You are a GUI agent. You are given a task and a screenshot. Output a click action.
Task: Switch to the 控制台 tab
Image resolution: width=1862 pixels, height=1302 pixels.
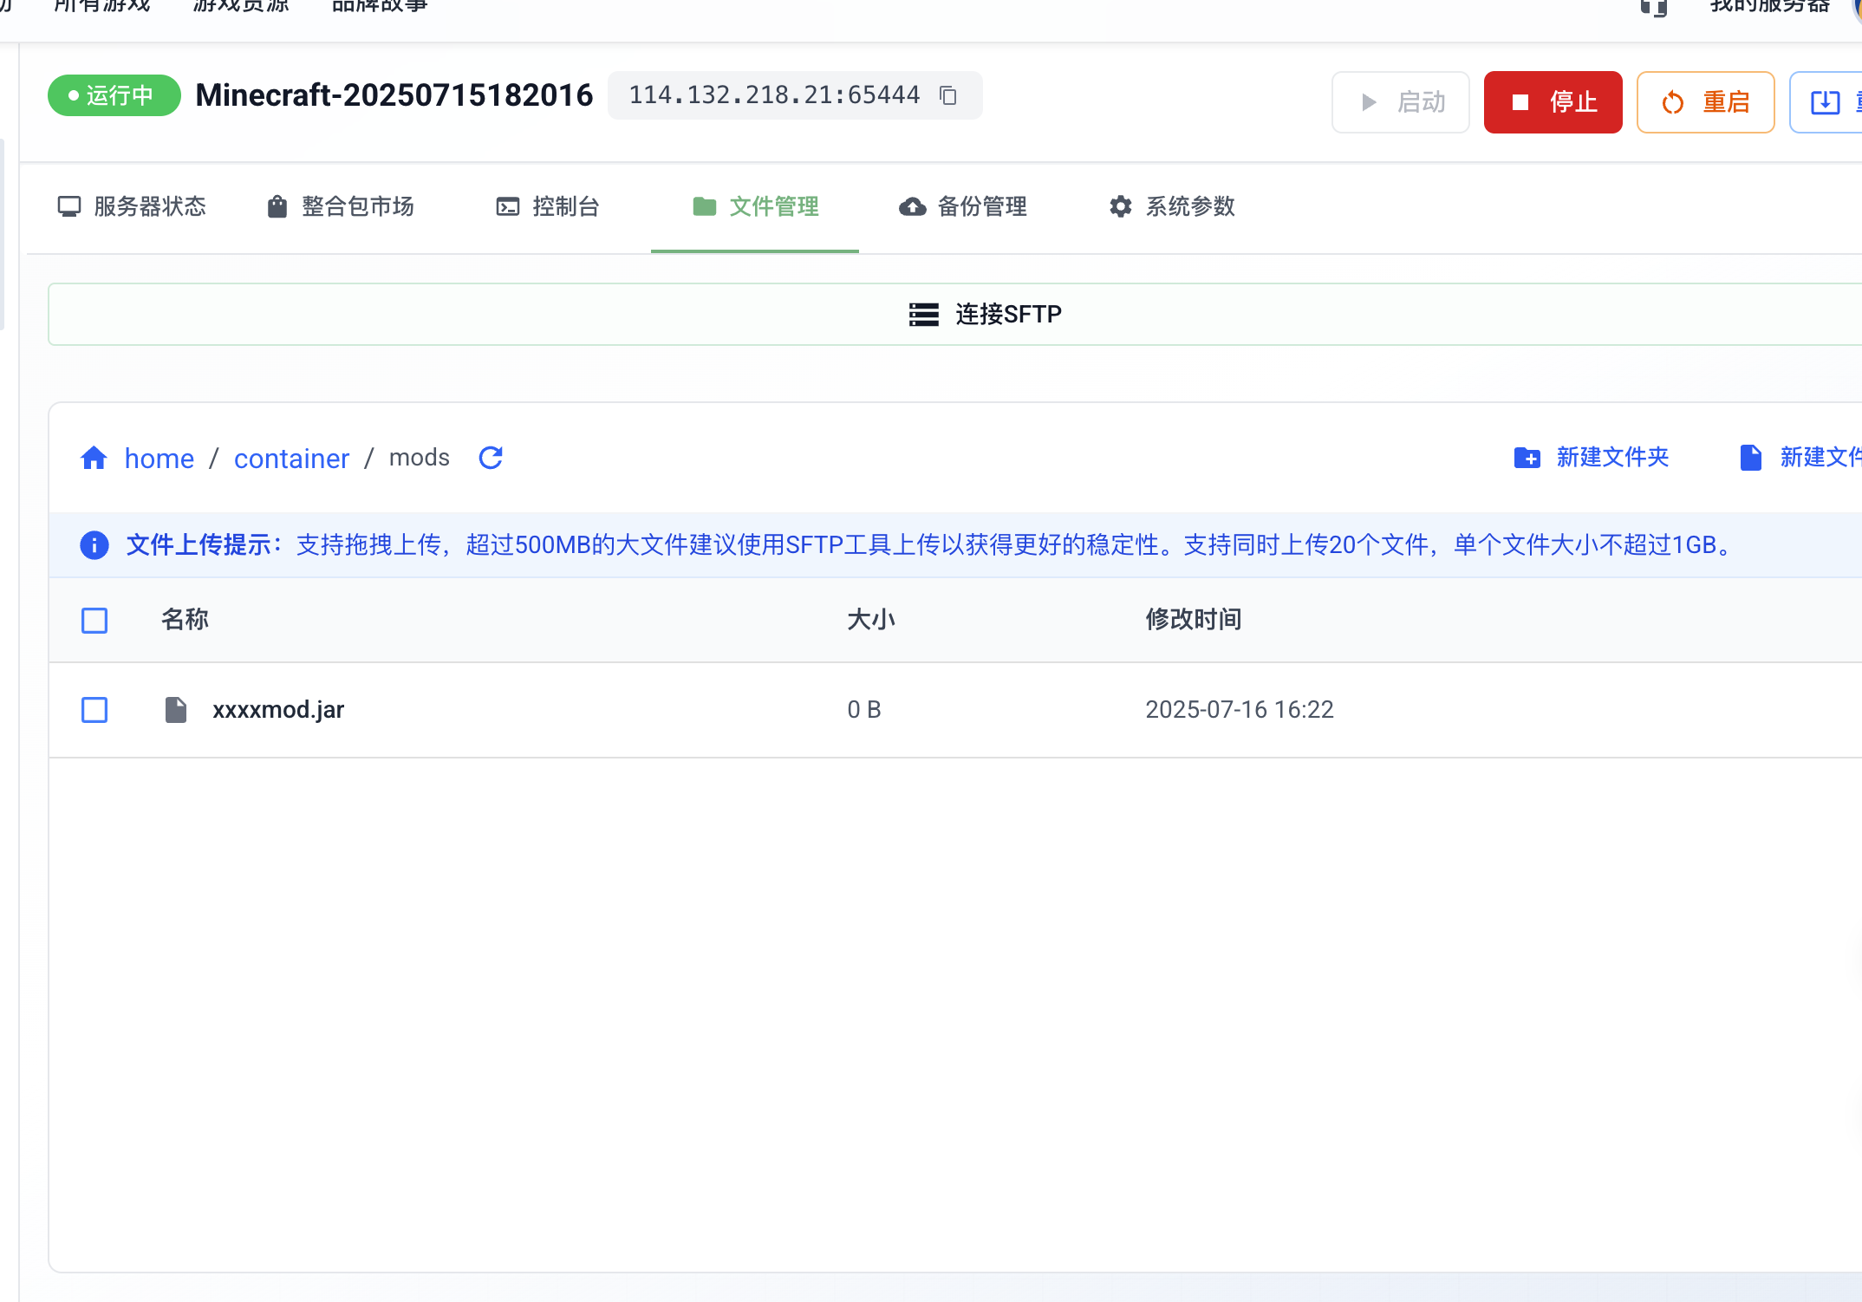(548, 206)
